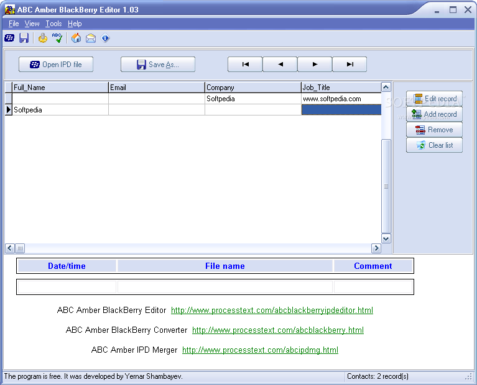Click the floppy disk save toolbar icon
Screen dimensions: 477x385
pos(24,38)
